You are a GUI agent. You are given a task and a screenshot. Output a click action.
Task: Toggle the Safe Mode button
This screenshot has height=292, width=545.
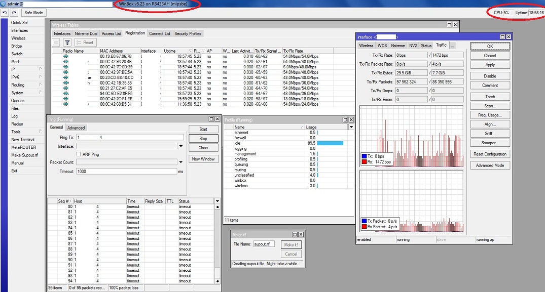tap(33, 13)
